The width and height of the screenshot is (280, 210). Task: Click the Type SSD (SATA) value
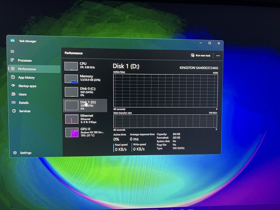[x=178, y=148]
